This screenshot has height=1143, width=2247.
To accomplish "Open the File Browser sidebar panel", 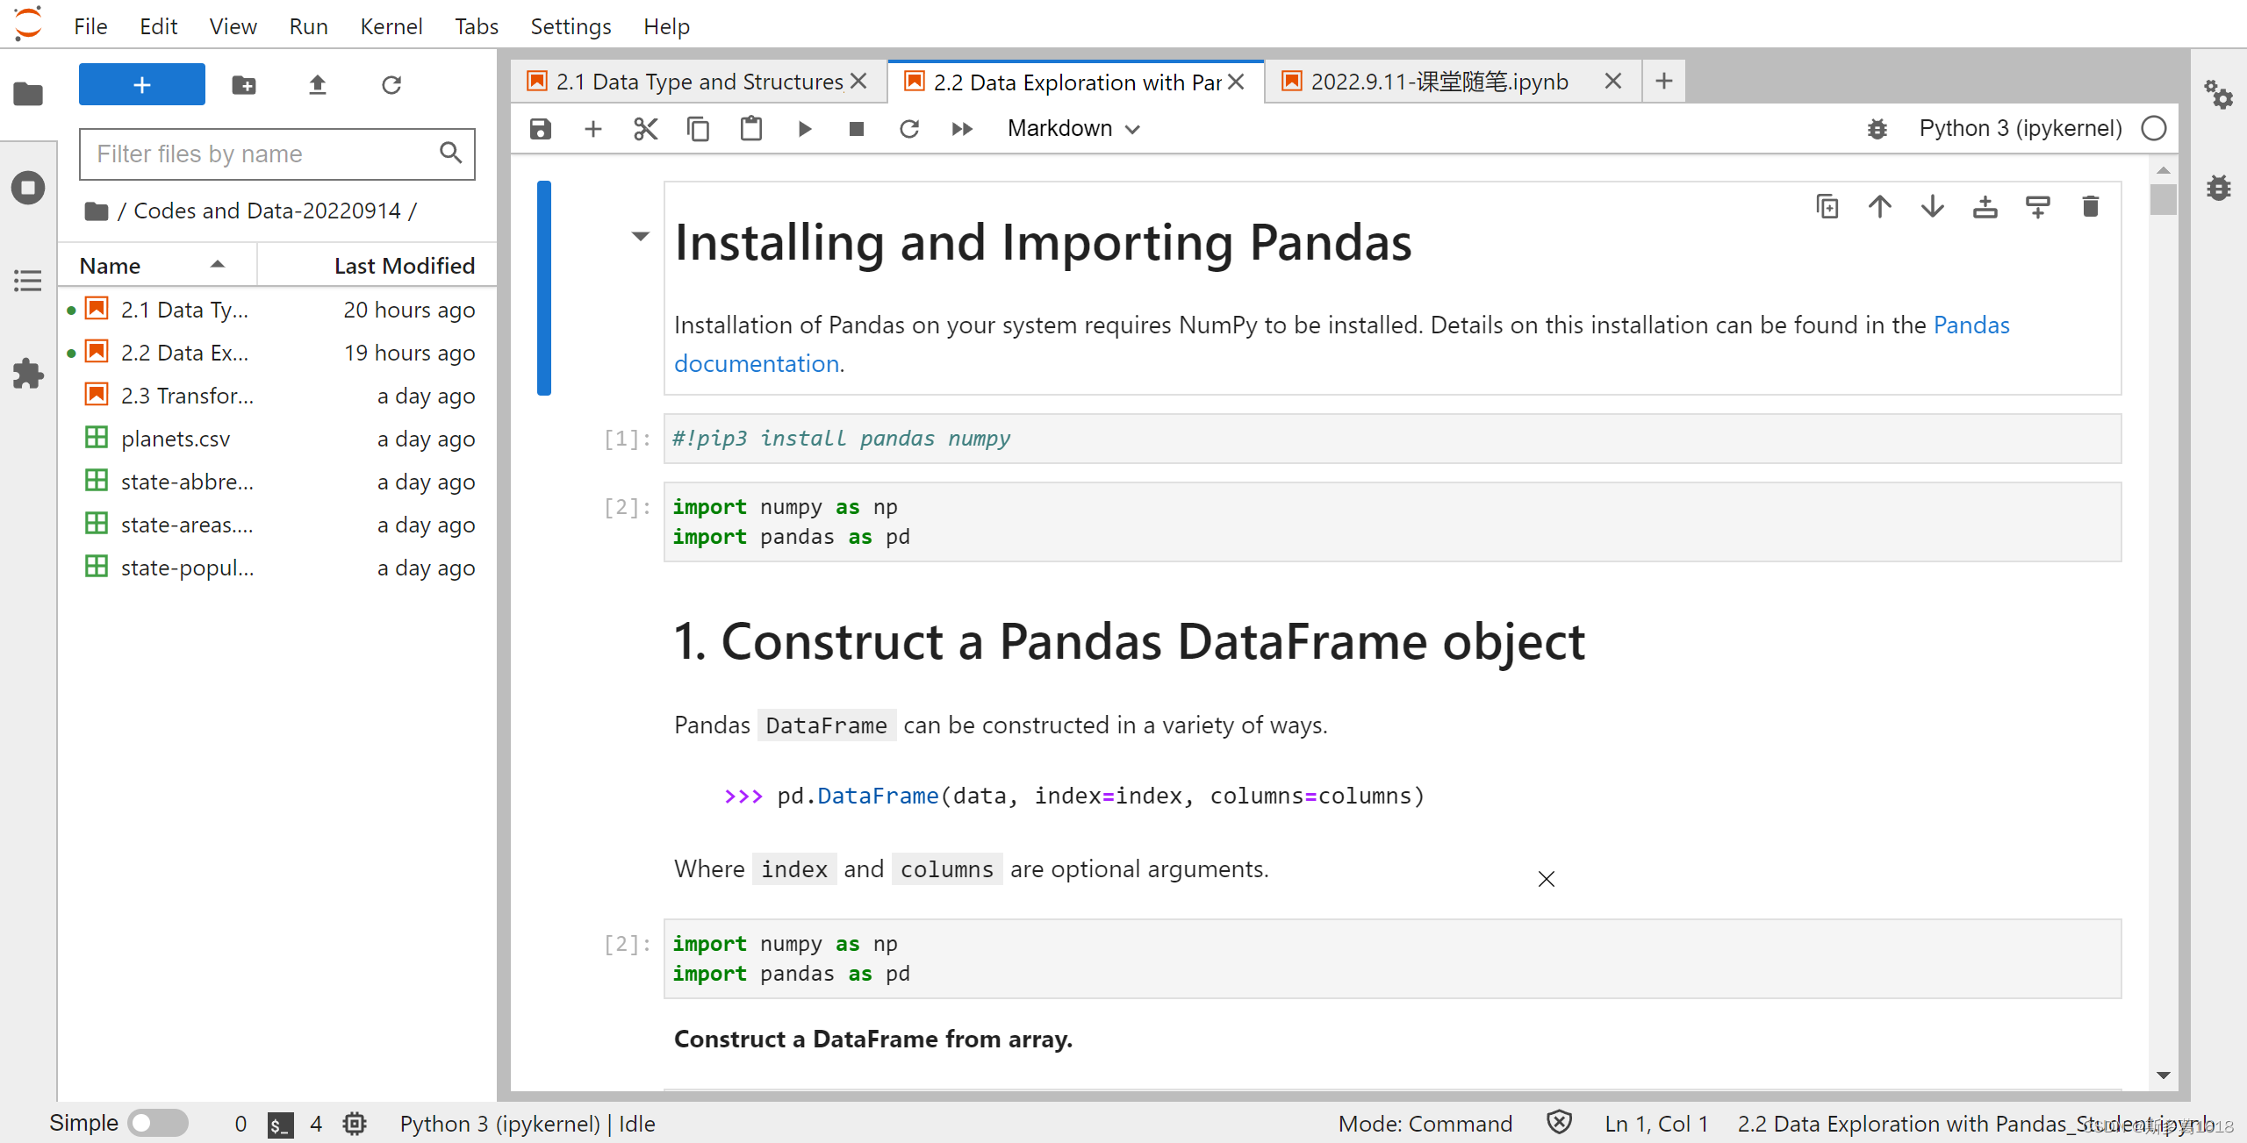I will coord(28,93).
